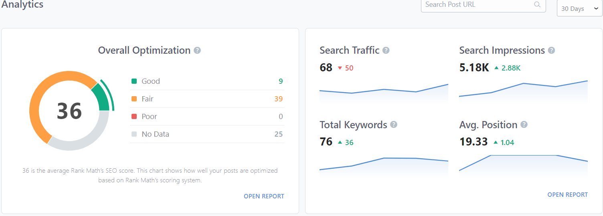Click the Overall Optimization help icon
Image resolution: width=603 pixels, height=216 pixels.
coord(197,50)
